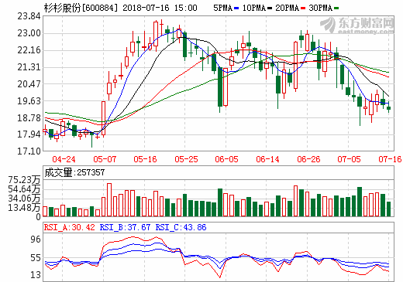Click the 5PMA legend label
Image resolution: width=403 pixels, height=282 pixels.
[222, 8]
